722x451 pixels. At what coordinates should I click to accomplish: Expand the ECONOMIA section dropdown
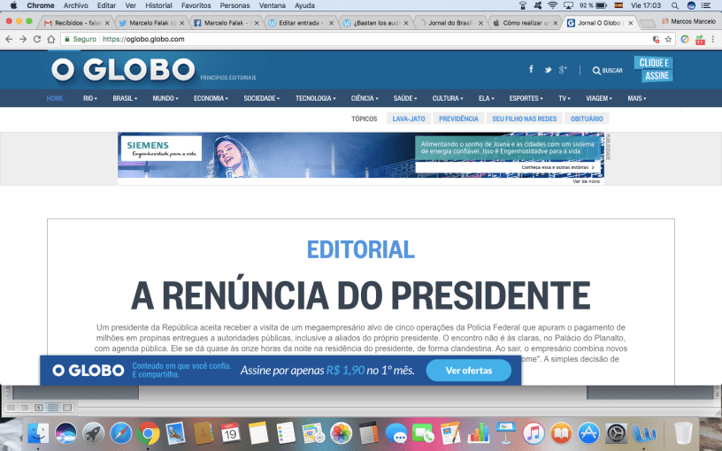pos(211,98)
